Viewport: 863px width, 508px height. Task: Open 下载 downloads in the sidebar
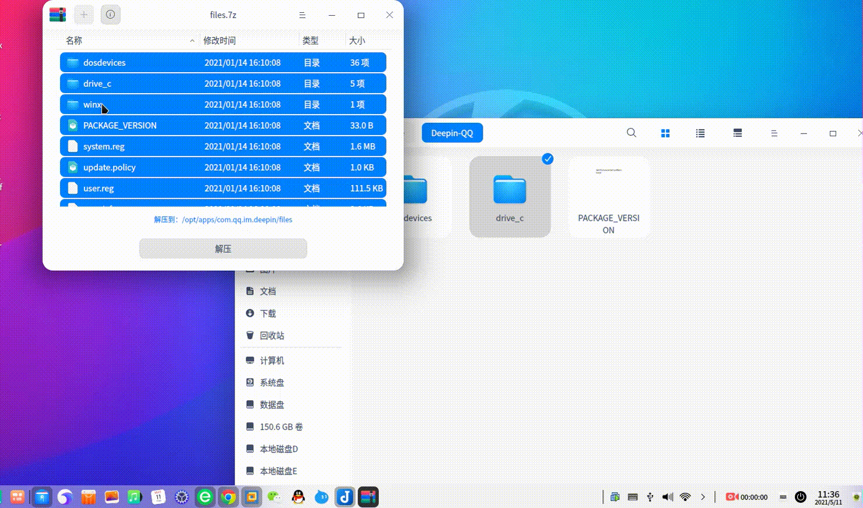click(268, 313)
